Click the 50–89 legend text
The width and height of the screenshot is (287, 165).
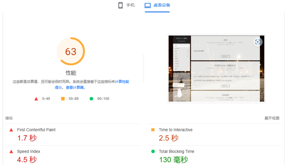click(x=73, y=99)
